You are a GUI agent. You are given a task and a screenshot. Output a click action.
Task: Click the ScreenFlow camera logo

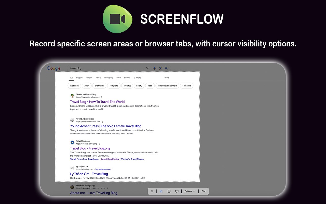click(x=117, y=19)
